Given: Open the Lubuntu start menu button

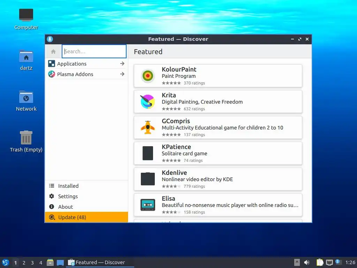Looking at the screenshot, I should 6,262.
